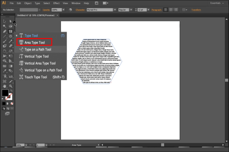Viewport: 229px width, 152px height.
Task: Click the Type Tool flyout entry
Action: click(x=31, y=35)
